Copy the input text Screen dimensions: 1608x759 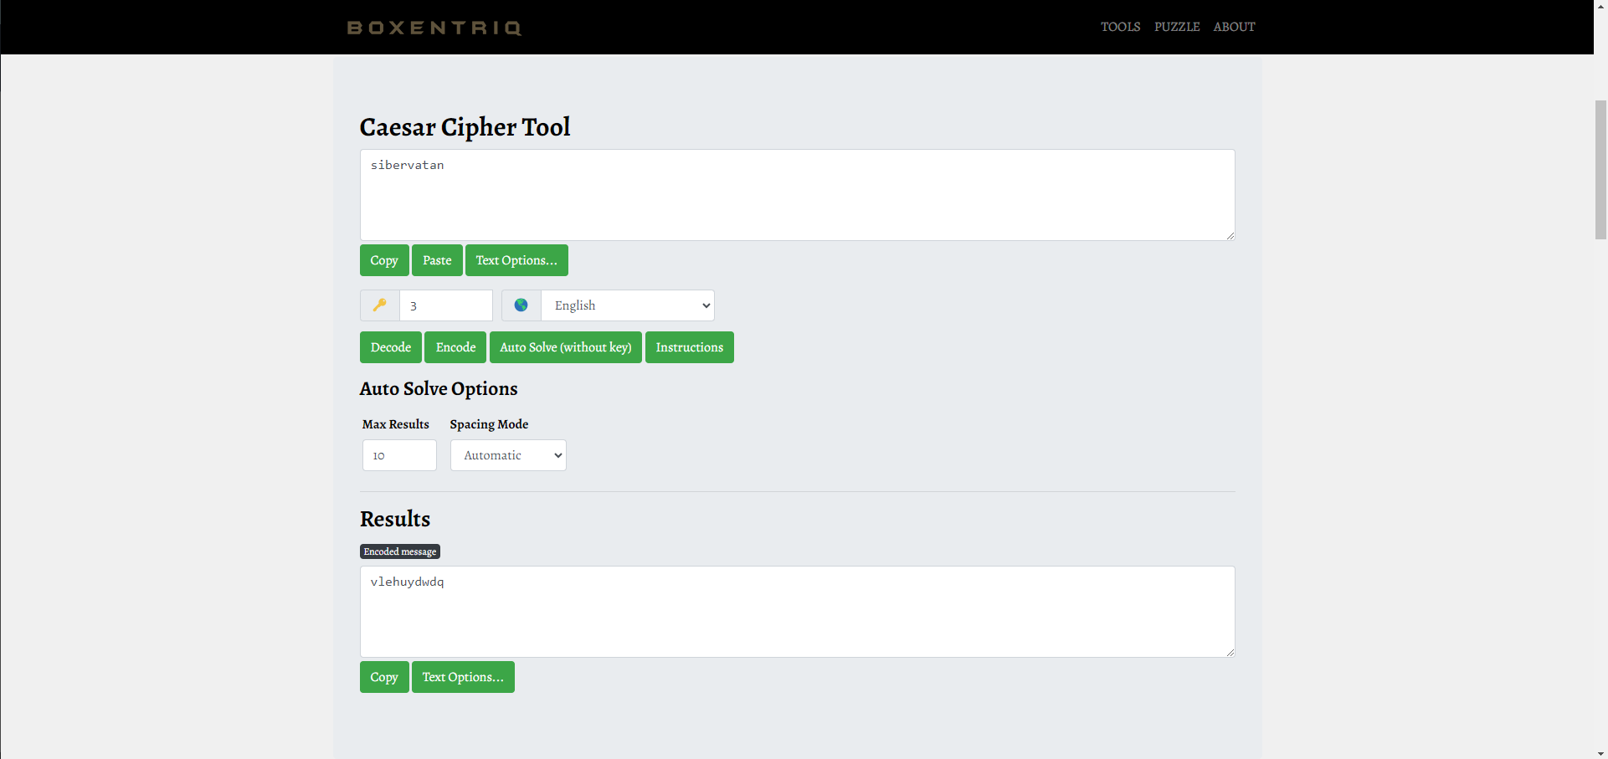click(x=384, y=260)
